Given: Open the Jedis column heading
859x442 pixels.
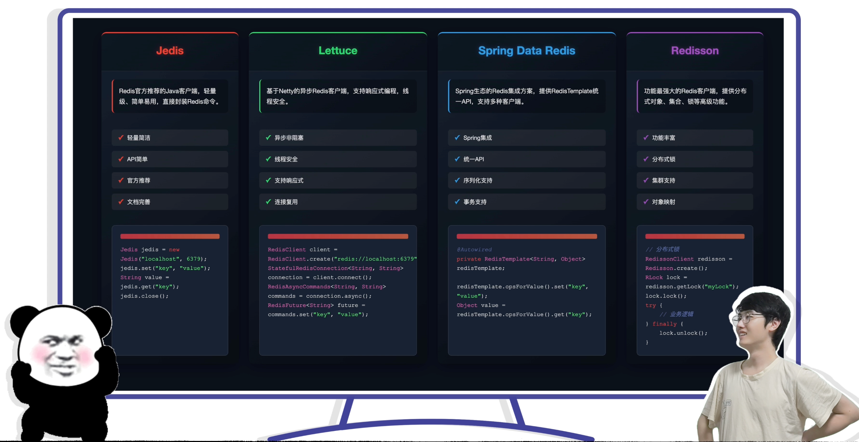Looking at the screenshot, I should click(x=170, y=51).
